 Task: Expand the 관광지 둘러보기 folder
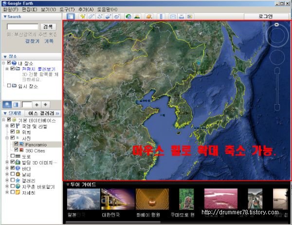pyautogui.click(x=7, y=69)
